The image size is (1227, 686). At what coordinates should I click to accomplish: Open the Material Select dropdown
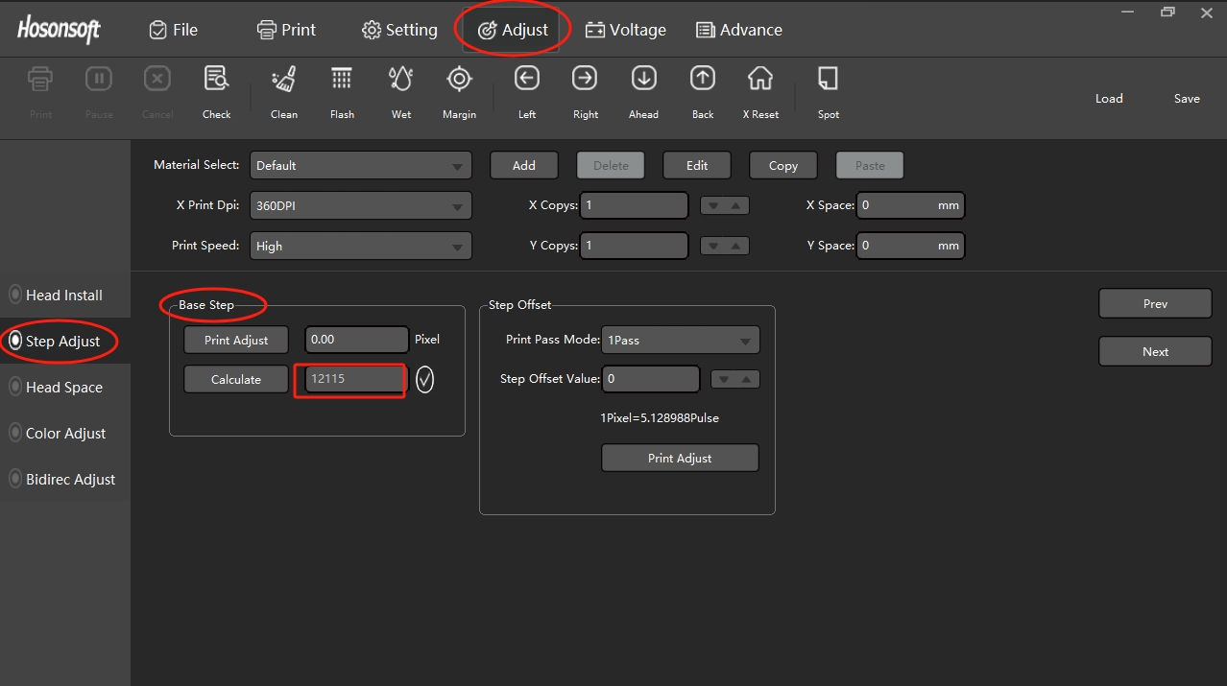pos(360,165)
